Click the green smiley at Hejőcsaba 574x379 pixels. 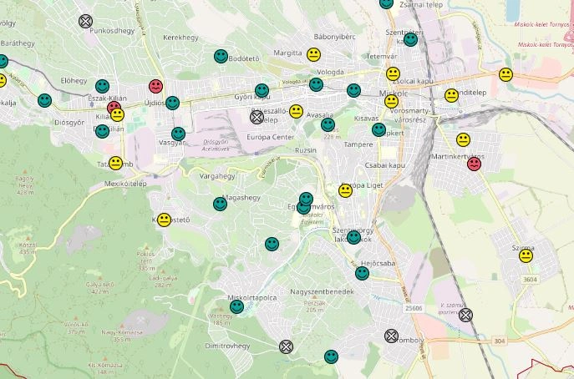pyautogui.click(x=362, y=273)
